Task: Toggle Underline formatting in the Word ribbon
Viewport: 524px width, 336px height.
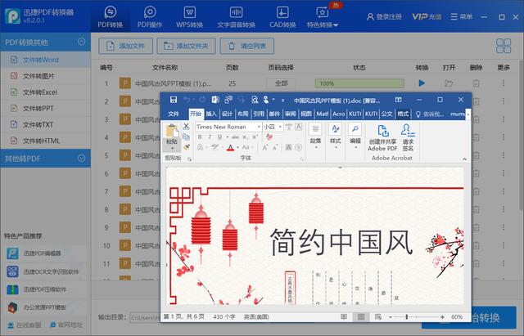Action: point(219,137)
